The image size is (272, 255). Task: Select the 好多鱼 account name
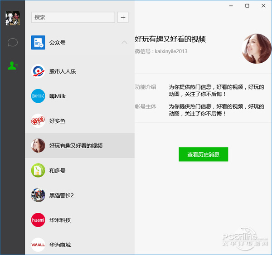point(58,121)
